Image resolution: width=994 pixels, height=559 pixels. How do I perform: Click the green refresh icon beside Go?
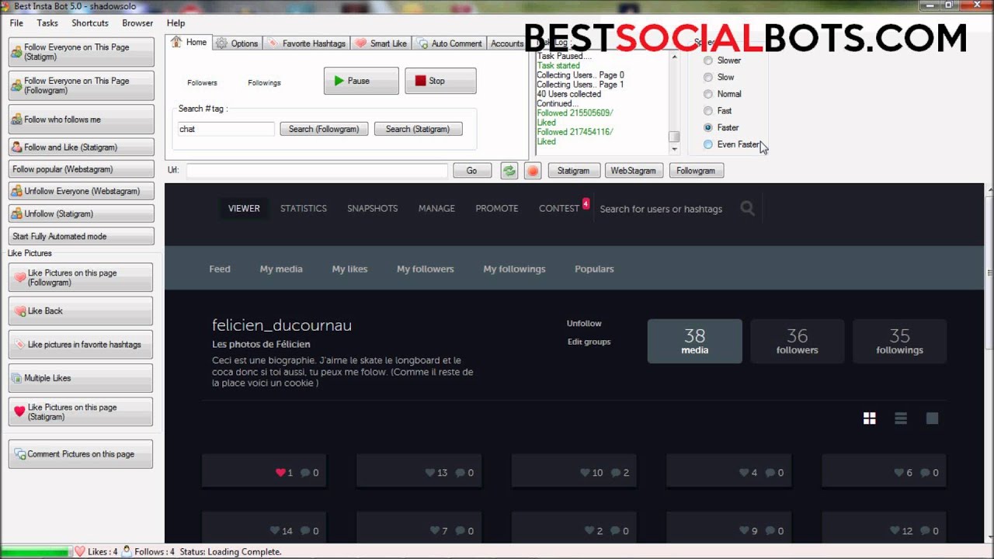pyautogui.click(x=509, y=171)
